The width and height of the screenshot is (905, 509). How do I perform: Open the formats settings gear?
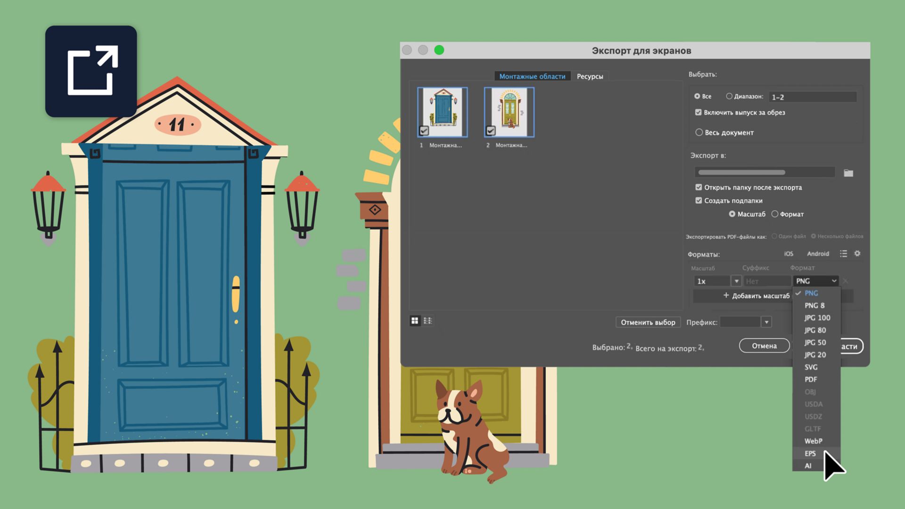pyautogui.click(x=857, y=254)
